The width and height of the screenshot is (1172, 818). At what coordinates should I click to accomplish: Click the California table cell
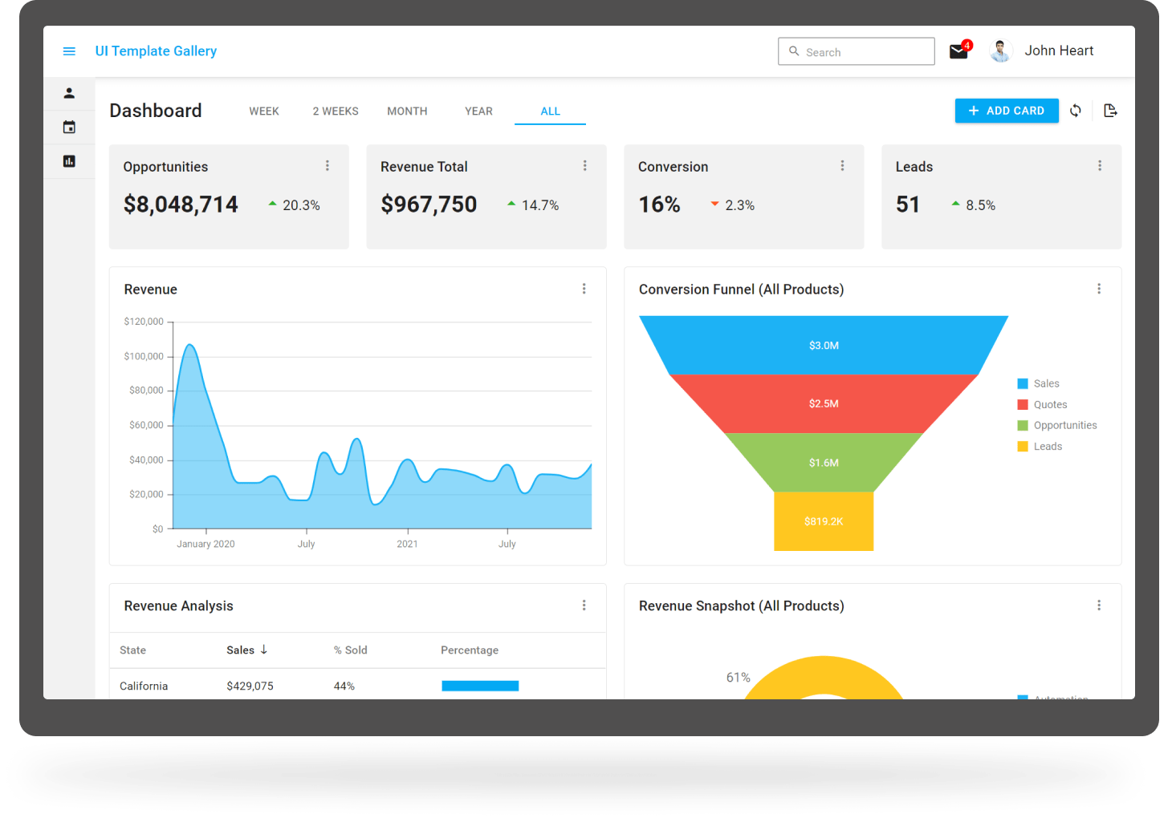click(x=144, y=686)
